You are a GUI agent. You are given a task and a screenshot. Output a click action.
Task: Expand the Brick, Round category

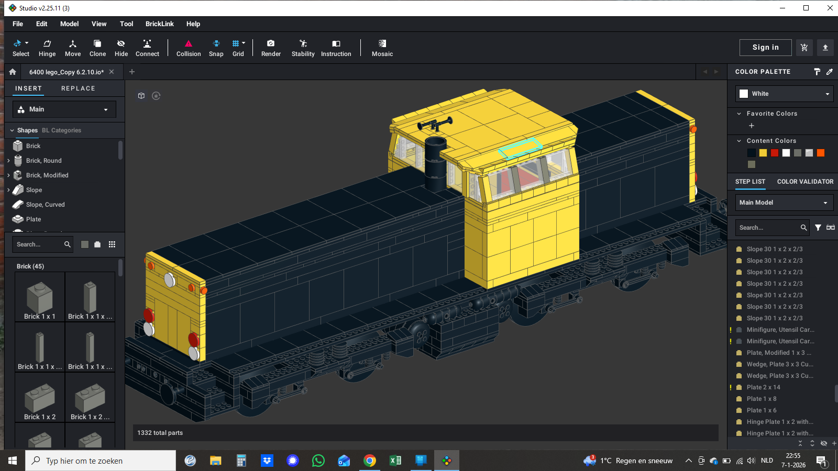click(x=8, y=161)
